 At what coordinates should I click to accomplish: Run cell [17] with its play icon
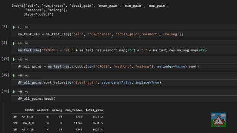14,59
